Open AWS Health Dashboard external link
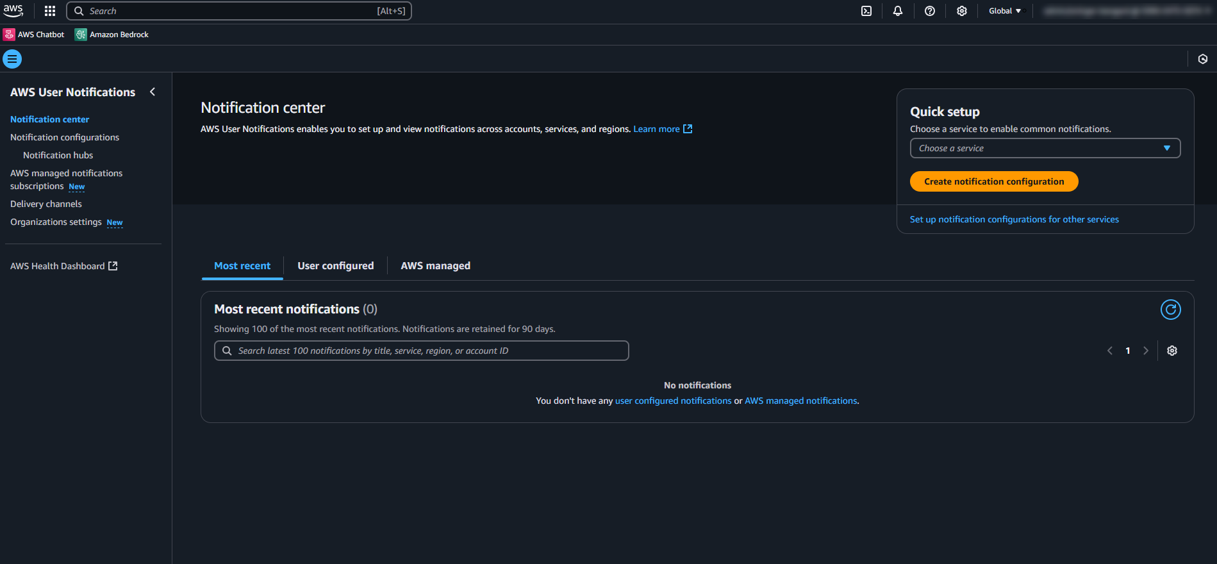Image resolution: width=1217 pixels, height=564 pixels. pyautogui.click(x=64, y=266)
